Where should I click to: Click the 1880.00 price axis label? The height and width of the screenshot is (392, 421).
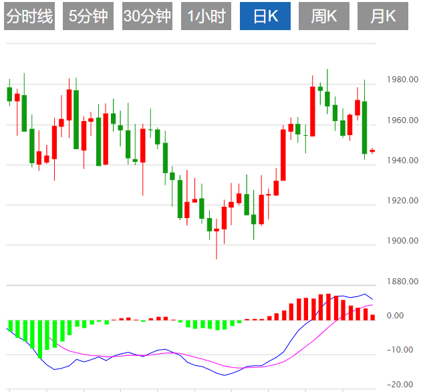(402, 281)
